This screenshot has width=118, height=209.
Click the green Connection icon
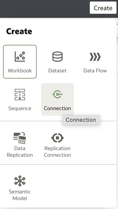(x=57, y=94)
